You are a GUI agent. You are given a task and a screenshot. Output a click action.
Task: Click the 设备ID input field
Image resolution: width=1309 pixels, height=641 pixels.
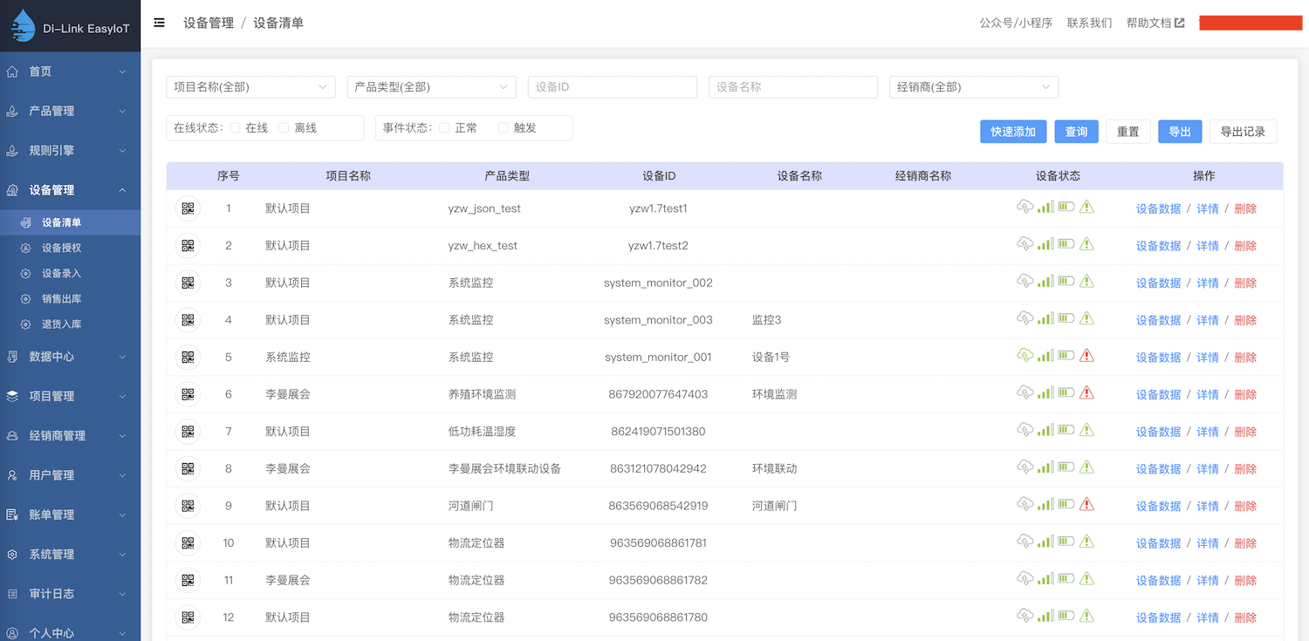[x=612, y=87]
